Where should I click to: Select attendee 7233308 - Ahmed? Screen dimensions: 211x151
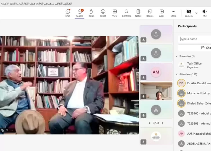[x=194, y=123]
